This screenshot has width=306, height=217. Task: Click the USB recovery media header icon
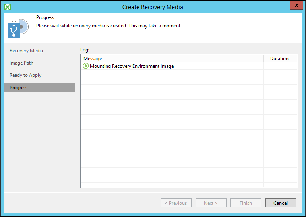17,28
